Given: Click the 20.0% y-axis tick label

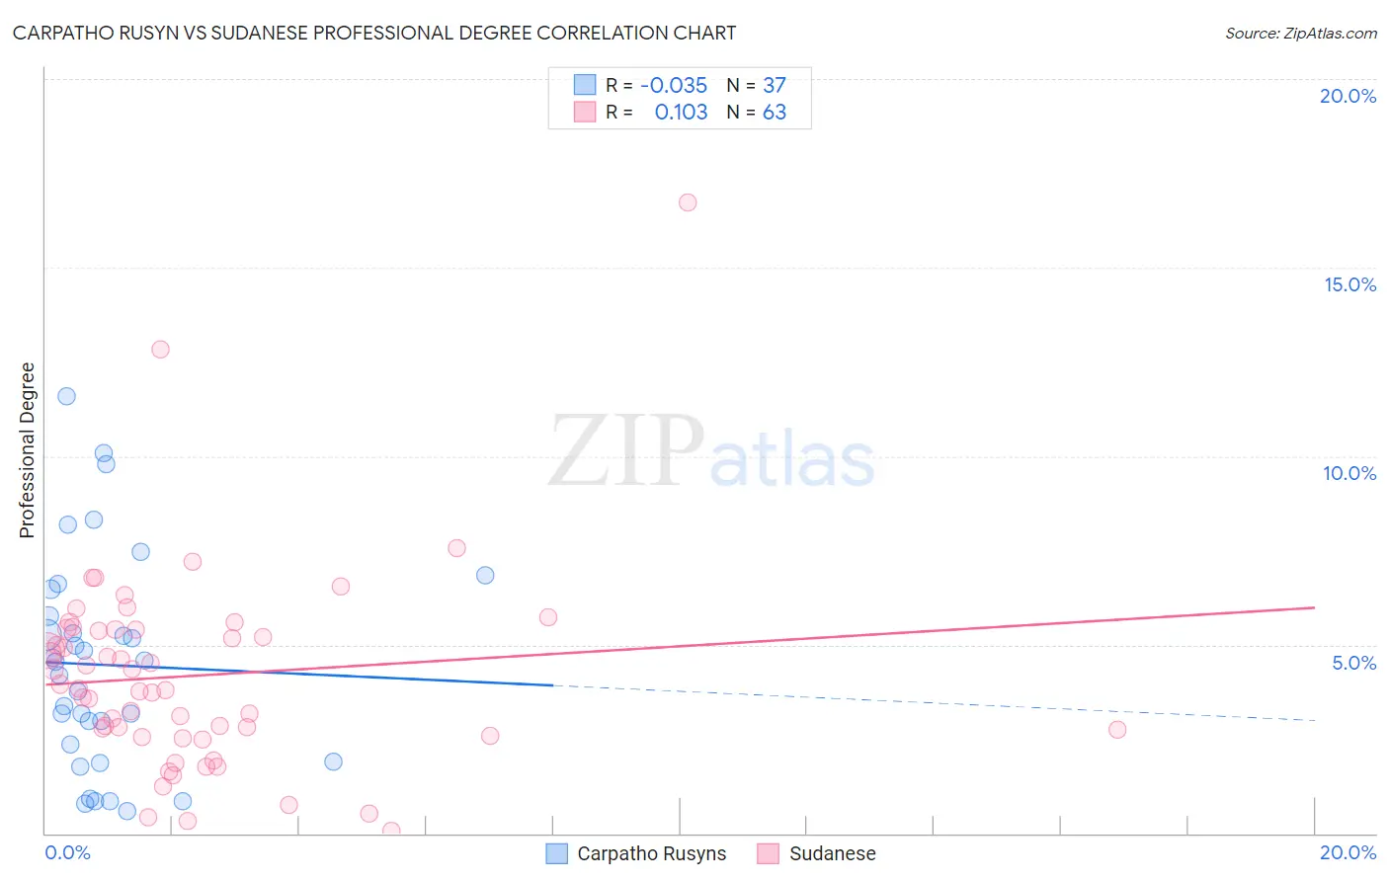Looking at the screenshot, I should pyautogui.click(x=1348, y=96).
